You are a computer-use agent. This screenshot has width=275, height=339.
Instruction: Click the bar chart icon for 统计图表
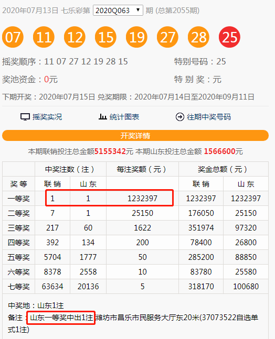103,117
